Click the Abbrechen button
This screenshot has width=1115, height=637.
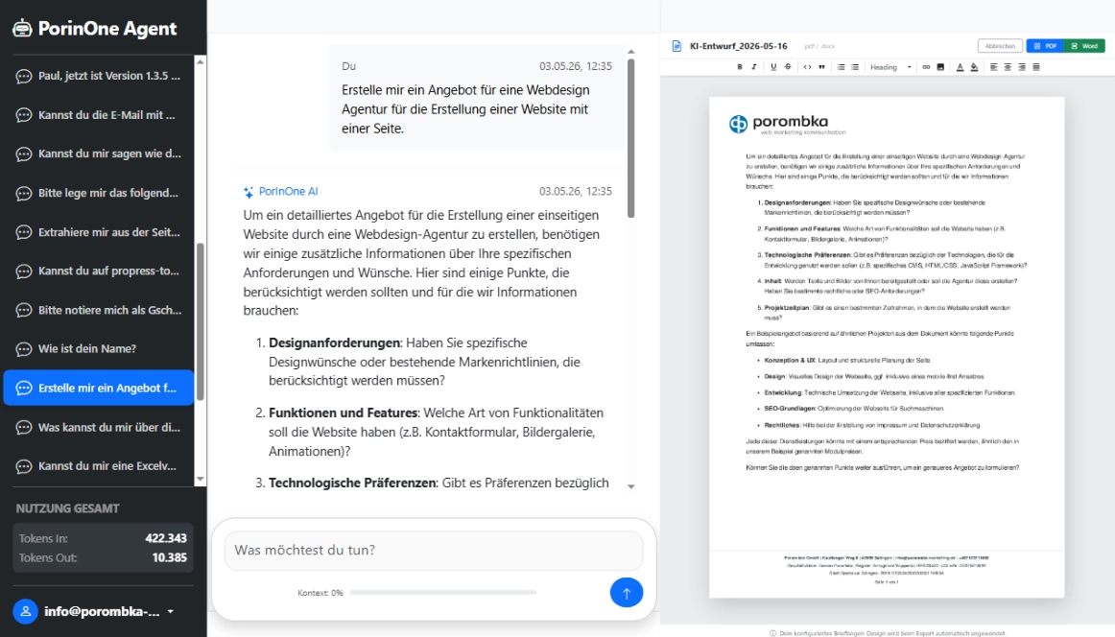pos(1000,45)
